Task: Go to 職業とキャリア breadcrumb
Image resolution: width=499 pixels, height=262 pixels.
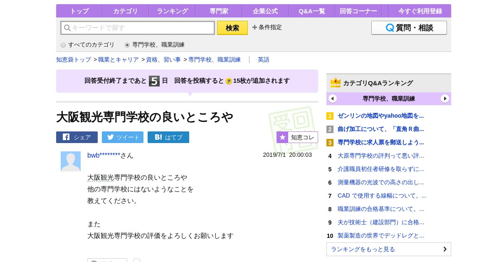Action: click(119, 59)
